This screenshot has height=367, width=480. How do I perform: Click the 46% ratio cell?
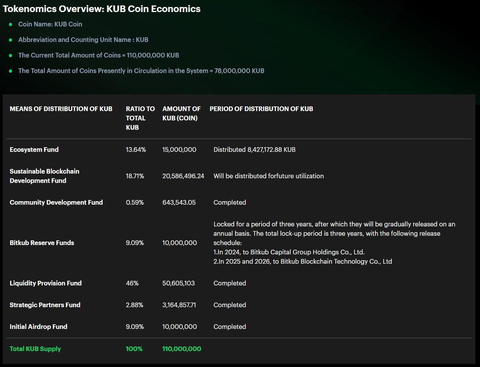point(132,283)
